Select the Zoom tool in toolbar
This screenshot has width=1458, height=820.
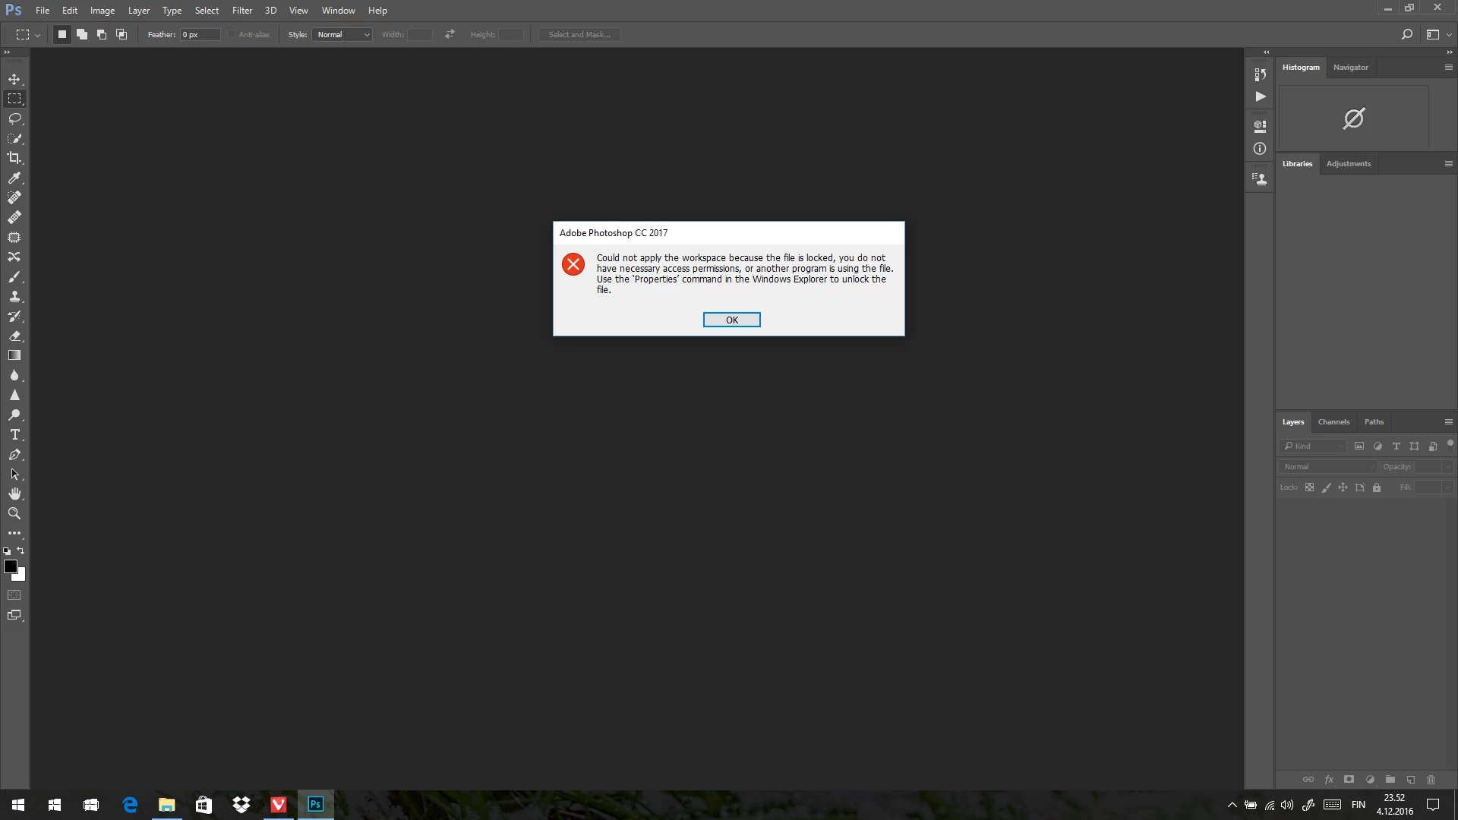point(14,514)
